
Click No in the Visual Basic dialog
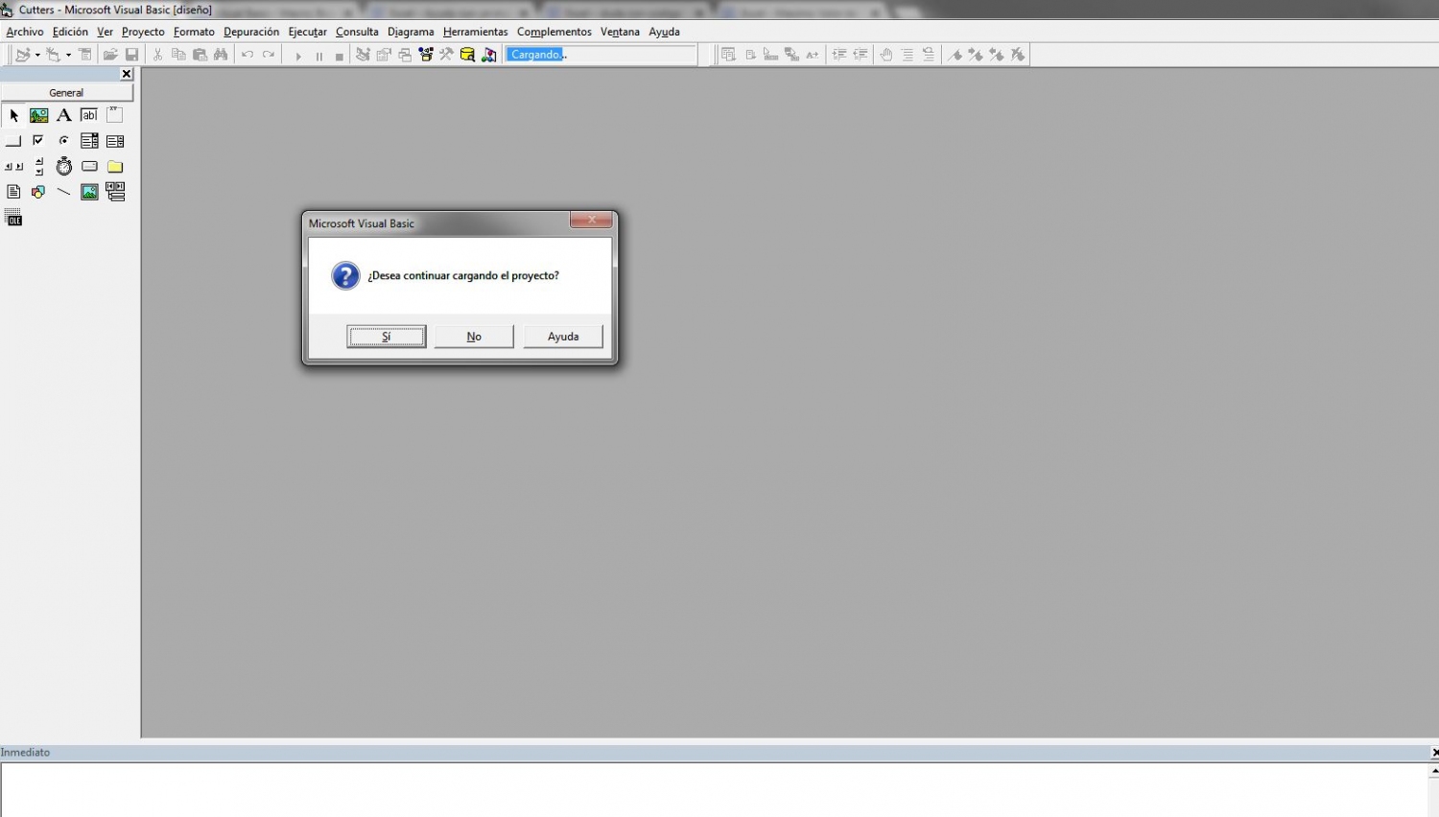coord(474,337)
